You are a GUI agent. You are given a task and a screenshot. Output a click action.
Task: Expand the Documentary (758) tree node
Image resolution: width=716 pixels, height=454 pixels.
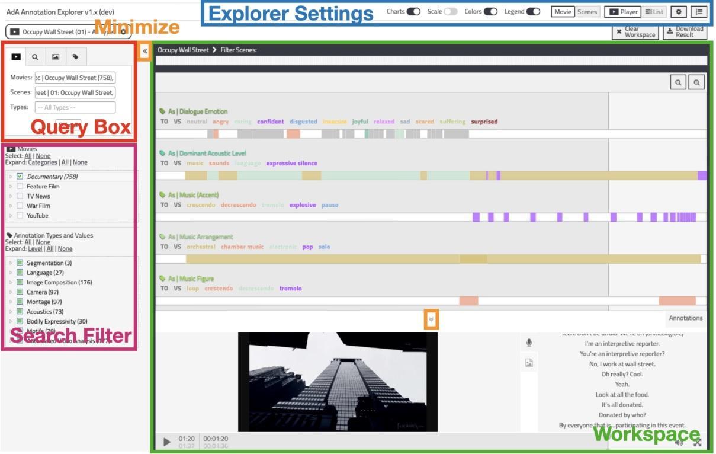pyautogui.click(x=11, y=177)
